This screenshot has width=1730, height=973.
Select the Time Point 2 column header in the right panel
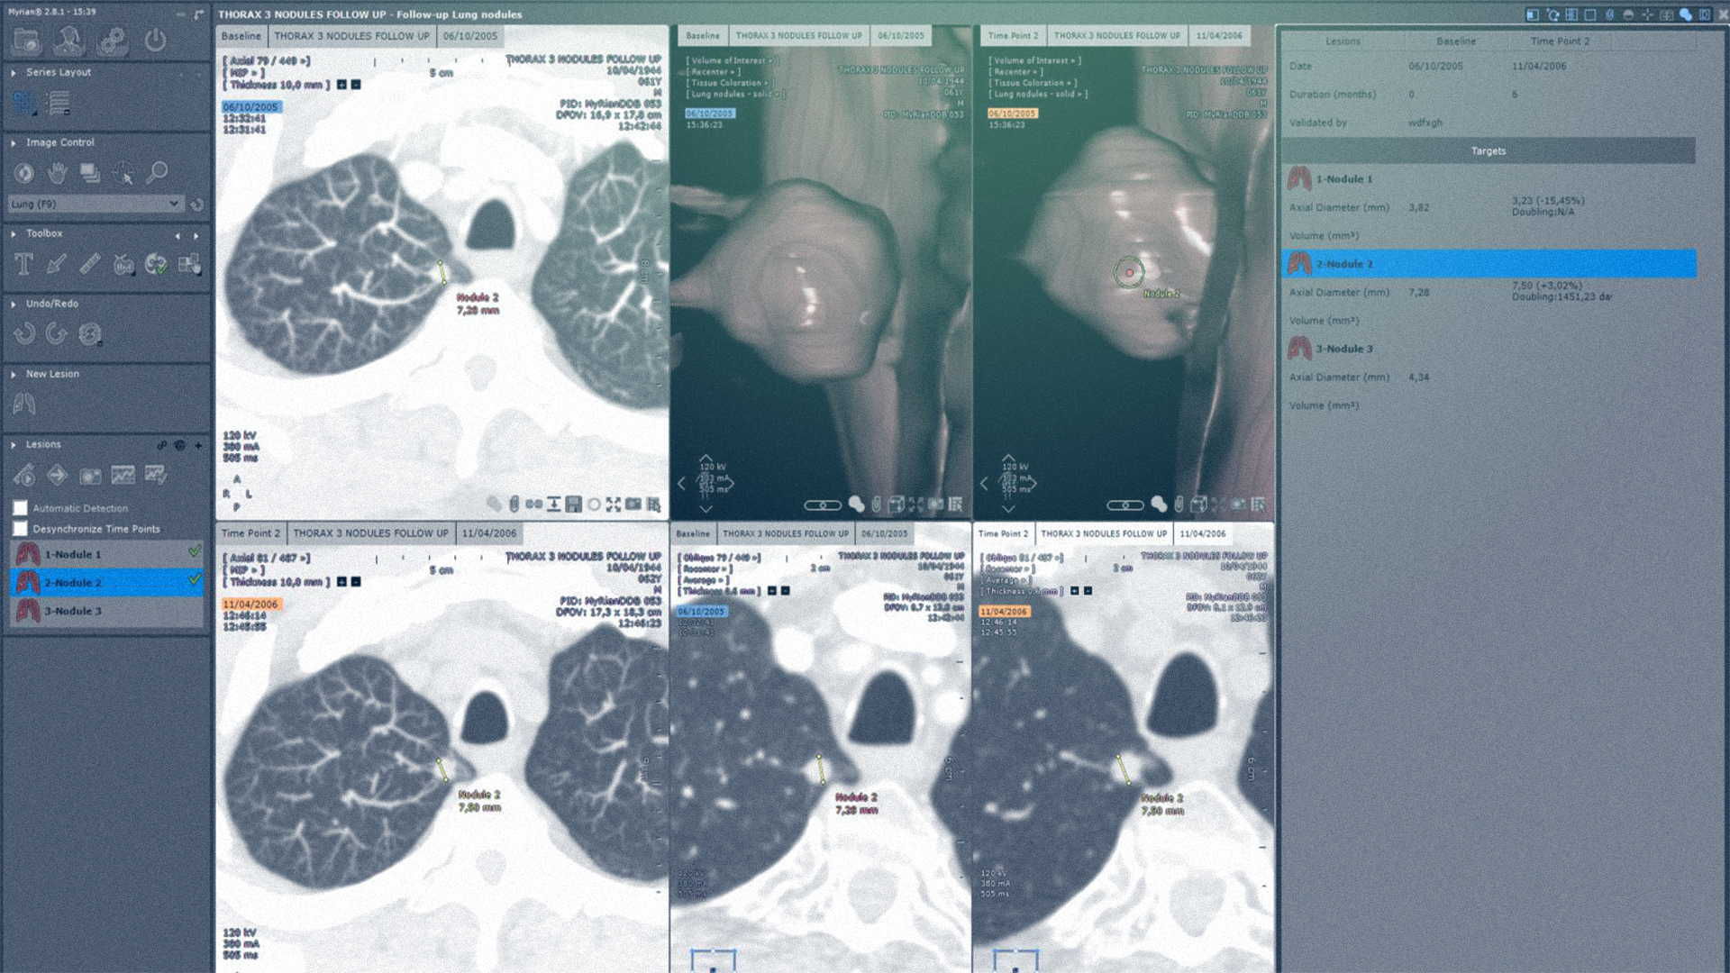1561,41
